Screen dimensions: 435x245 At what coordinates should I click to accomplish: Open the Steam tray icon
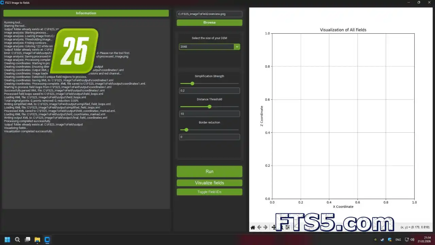(x=382, y=240)
